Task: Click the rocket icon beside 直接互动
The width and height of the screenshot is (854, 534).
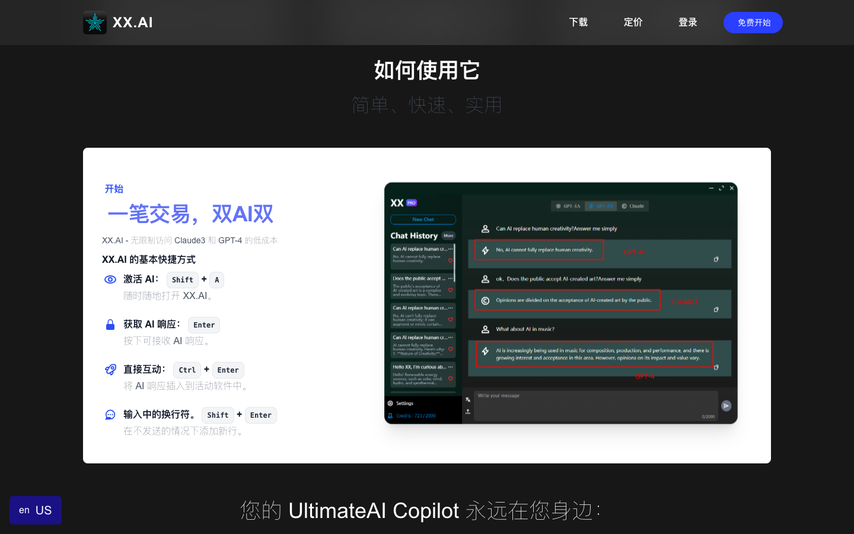Action: click(110, 370)
